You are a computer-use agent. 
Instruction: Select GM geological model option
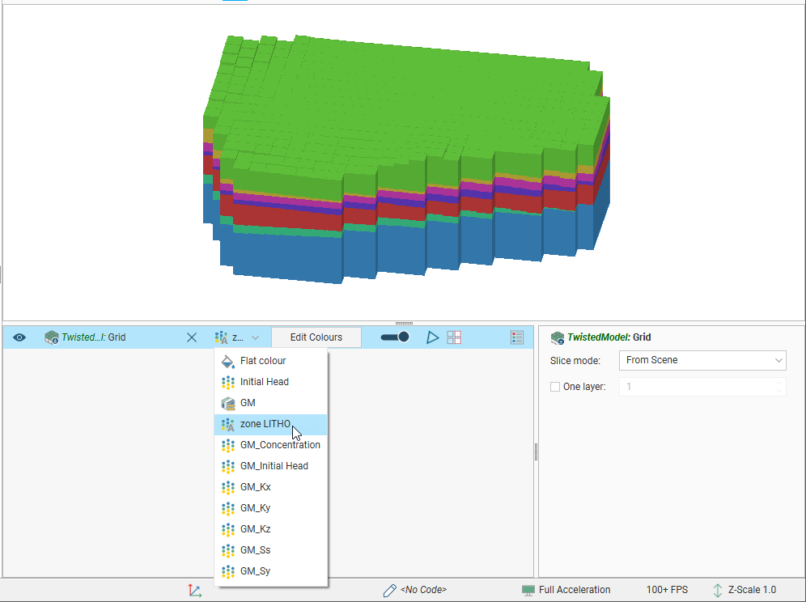click(248, 403)
